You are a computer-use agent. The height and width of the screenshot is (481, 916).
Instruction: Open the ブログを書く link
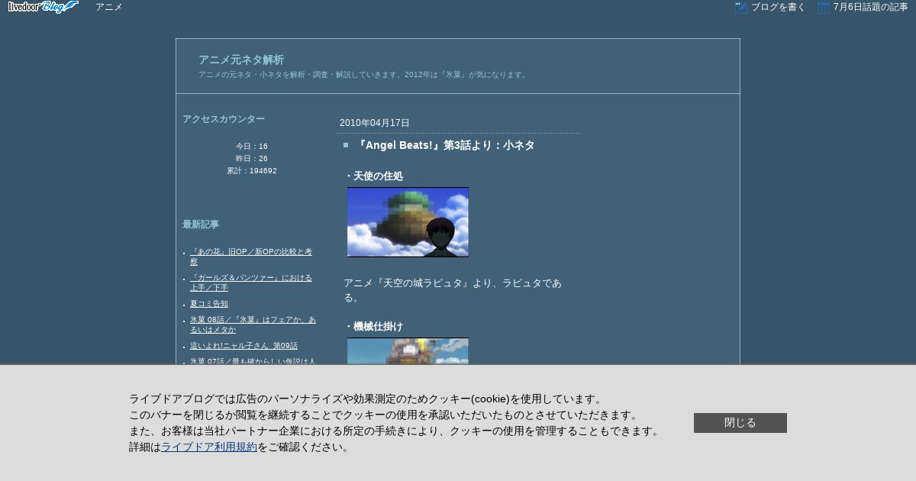pos(778,7)
